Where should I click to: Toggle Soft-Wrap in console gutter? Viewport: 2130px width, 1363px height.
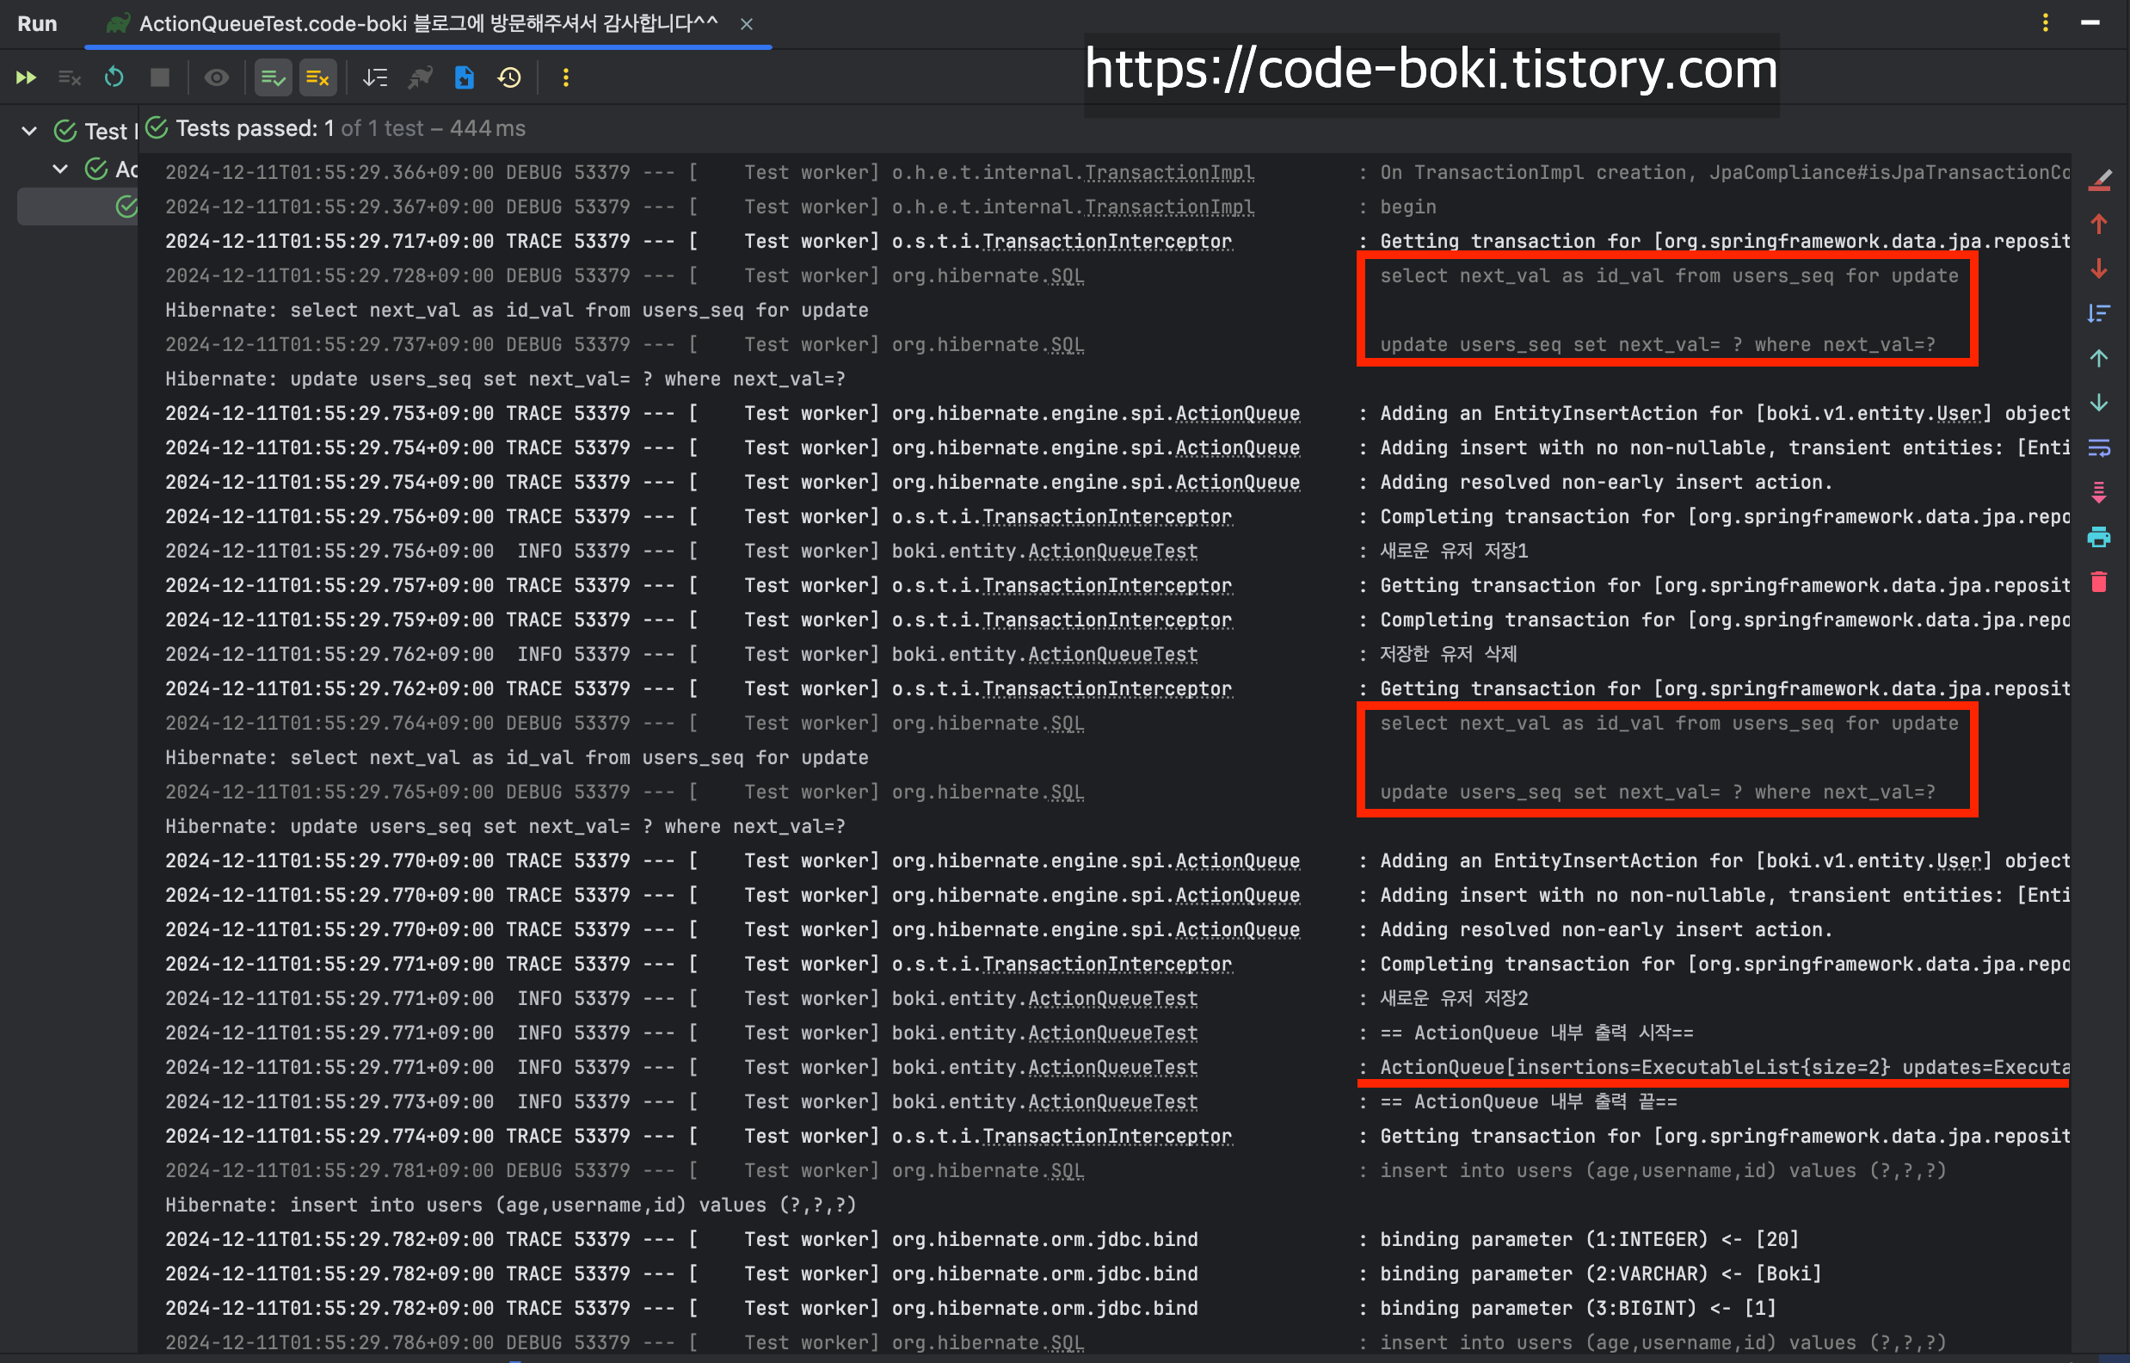click(x=2098, y=447)
